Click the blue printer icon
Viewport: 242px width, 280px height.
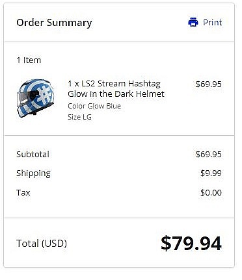tap(193, 22)
